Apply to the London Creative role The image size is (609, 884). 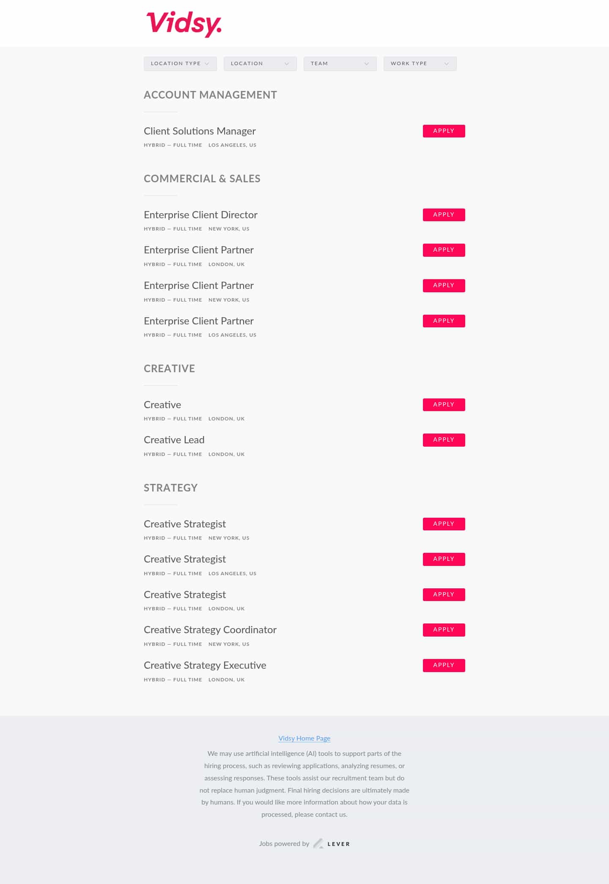click(444, 405)
